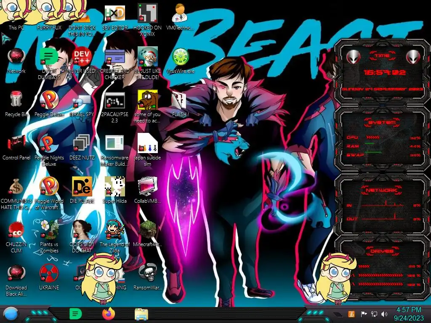Click the SWAP label in the System widget

click(355, 155)
